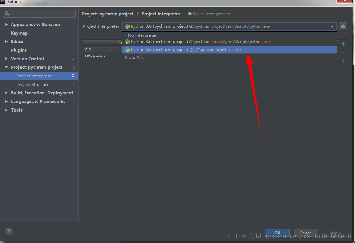
Task: Click the remove package minus icon
Action: coord(343,52)
